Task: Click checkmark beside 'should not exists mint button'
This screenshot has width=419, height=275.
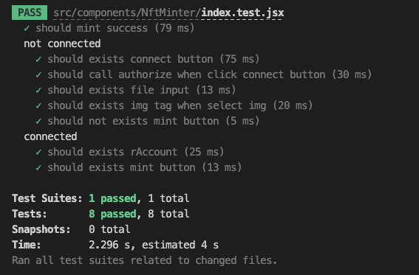Action: click(x=38, y=121)
